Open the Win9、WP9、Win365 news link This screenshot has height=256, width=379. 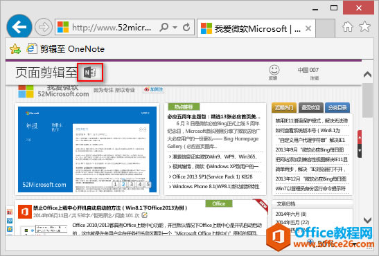pyautogui.click(x=214, y=157)
